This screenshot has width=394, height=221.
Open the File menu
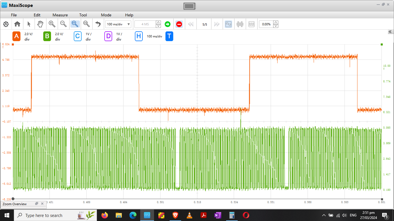[x=14, y=15]
